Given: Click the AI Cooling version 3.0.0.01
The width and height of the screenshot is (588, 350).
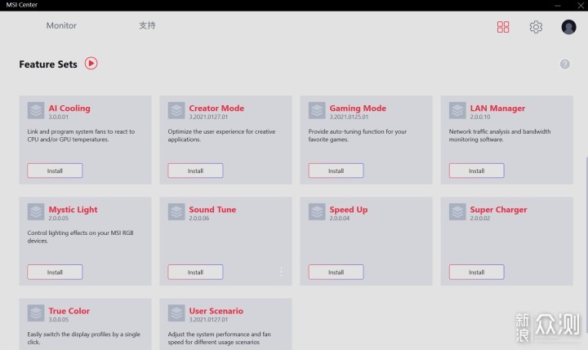Looking at the screenshot, I should click(59, 117).
